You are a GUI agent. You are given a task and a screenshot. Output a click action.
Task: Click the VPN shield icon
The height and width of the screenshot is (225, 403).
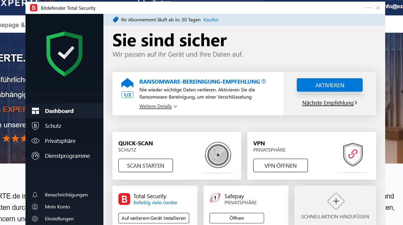pos(352,155)
